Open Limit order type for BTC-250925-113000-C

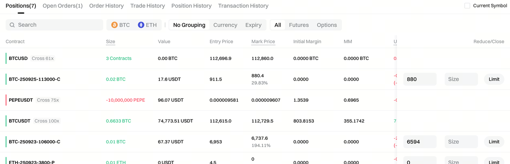[494, 79]
